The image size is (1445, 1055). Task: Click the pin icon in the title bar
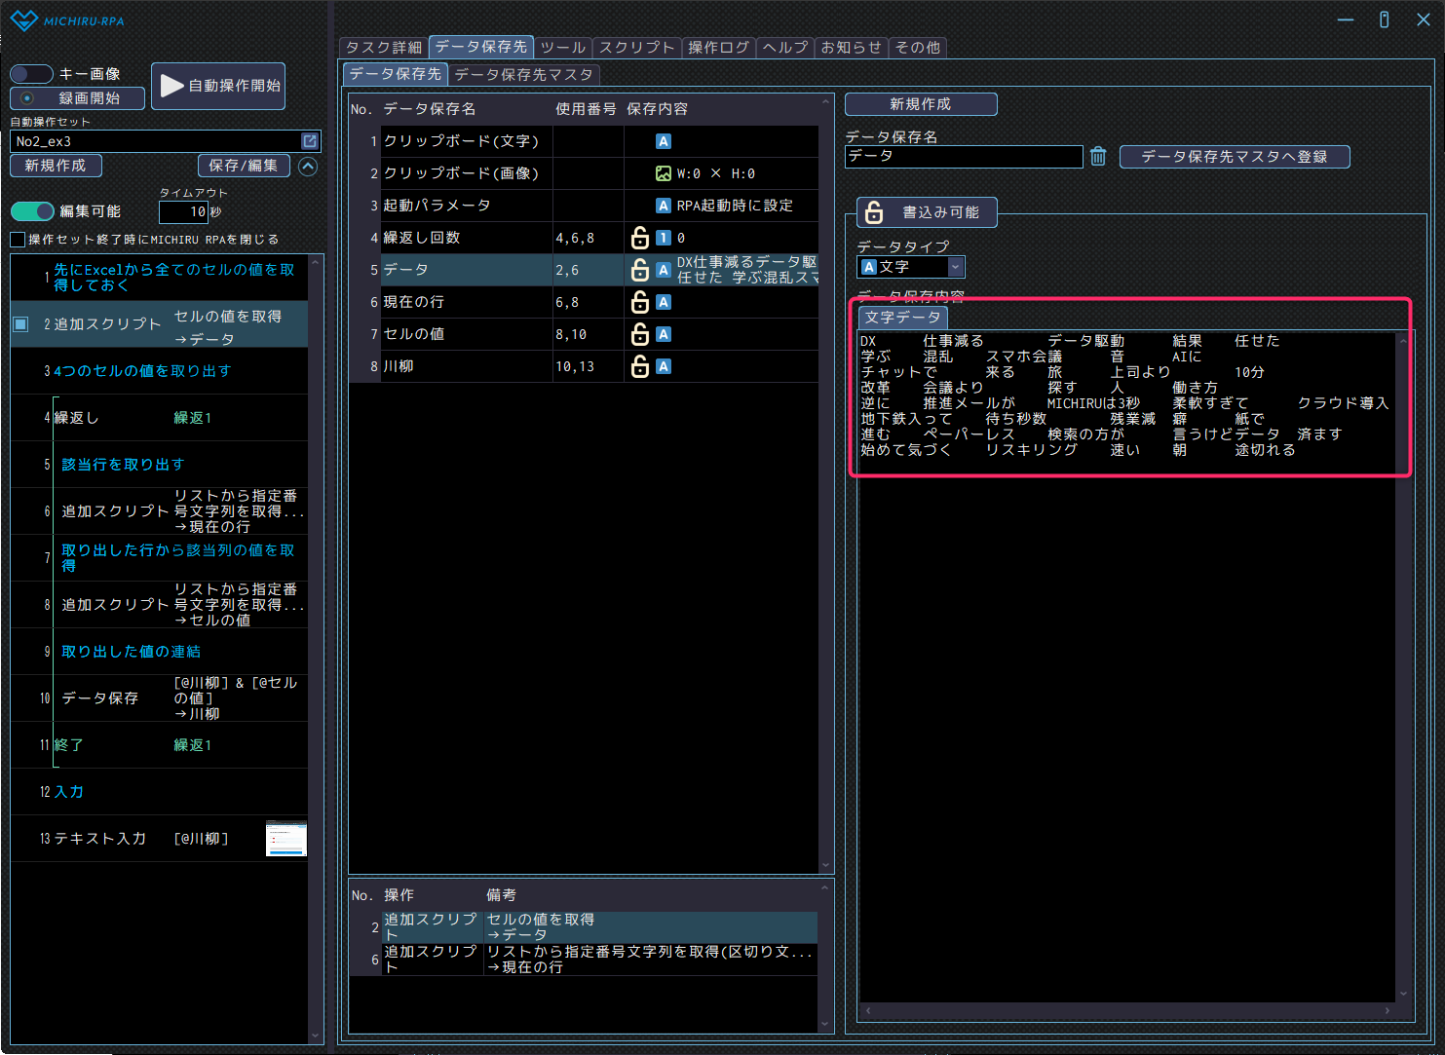coord(1384,19)
